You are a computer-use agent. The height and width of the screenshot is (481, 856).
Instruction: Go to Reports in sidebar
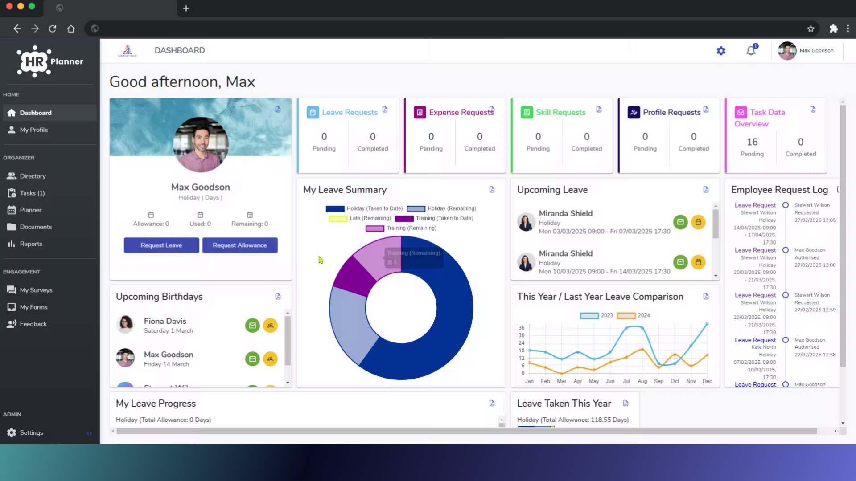click(49, 244)
